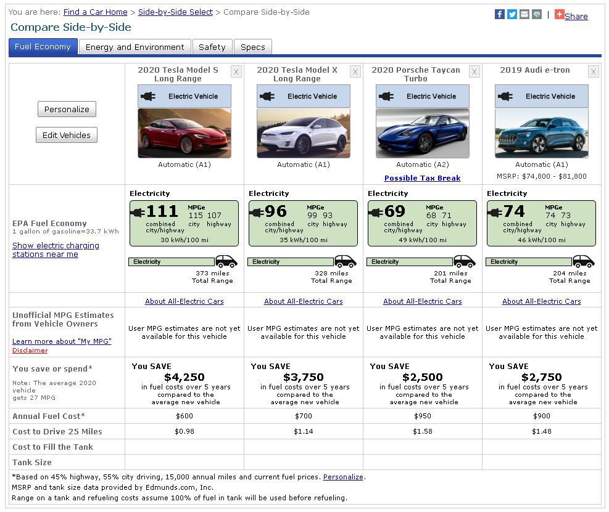609x512 pixels.
Task: Switch to the Fuel Economy tab
Action: tap(43, 47)
